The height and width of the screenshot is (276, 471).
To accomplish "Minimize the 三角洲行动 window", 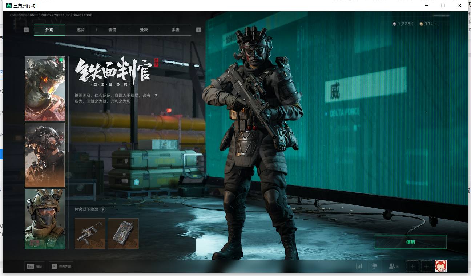I will click(x=426, y=5).
